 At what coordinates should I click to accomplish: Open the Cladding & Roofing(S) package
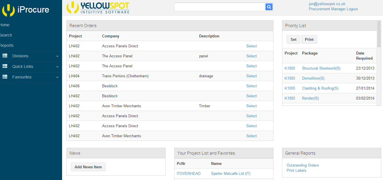tap(320, 88)
